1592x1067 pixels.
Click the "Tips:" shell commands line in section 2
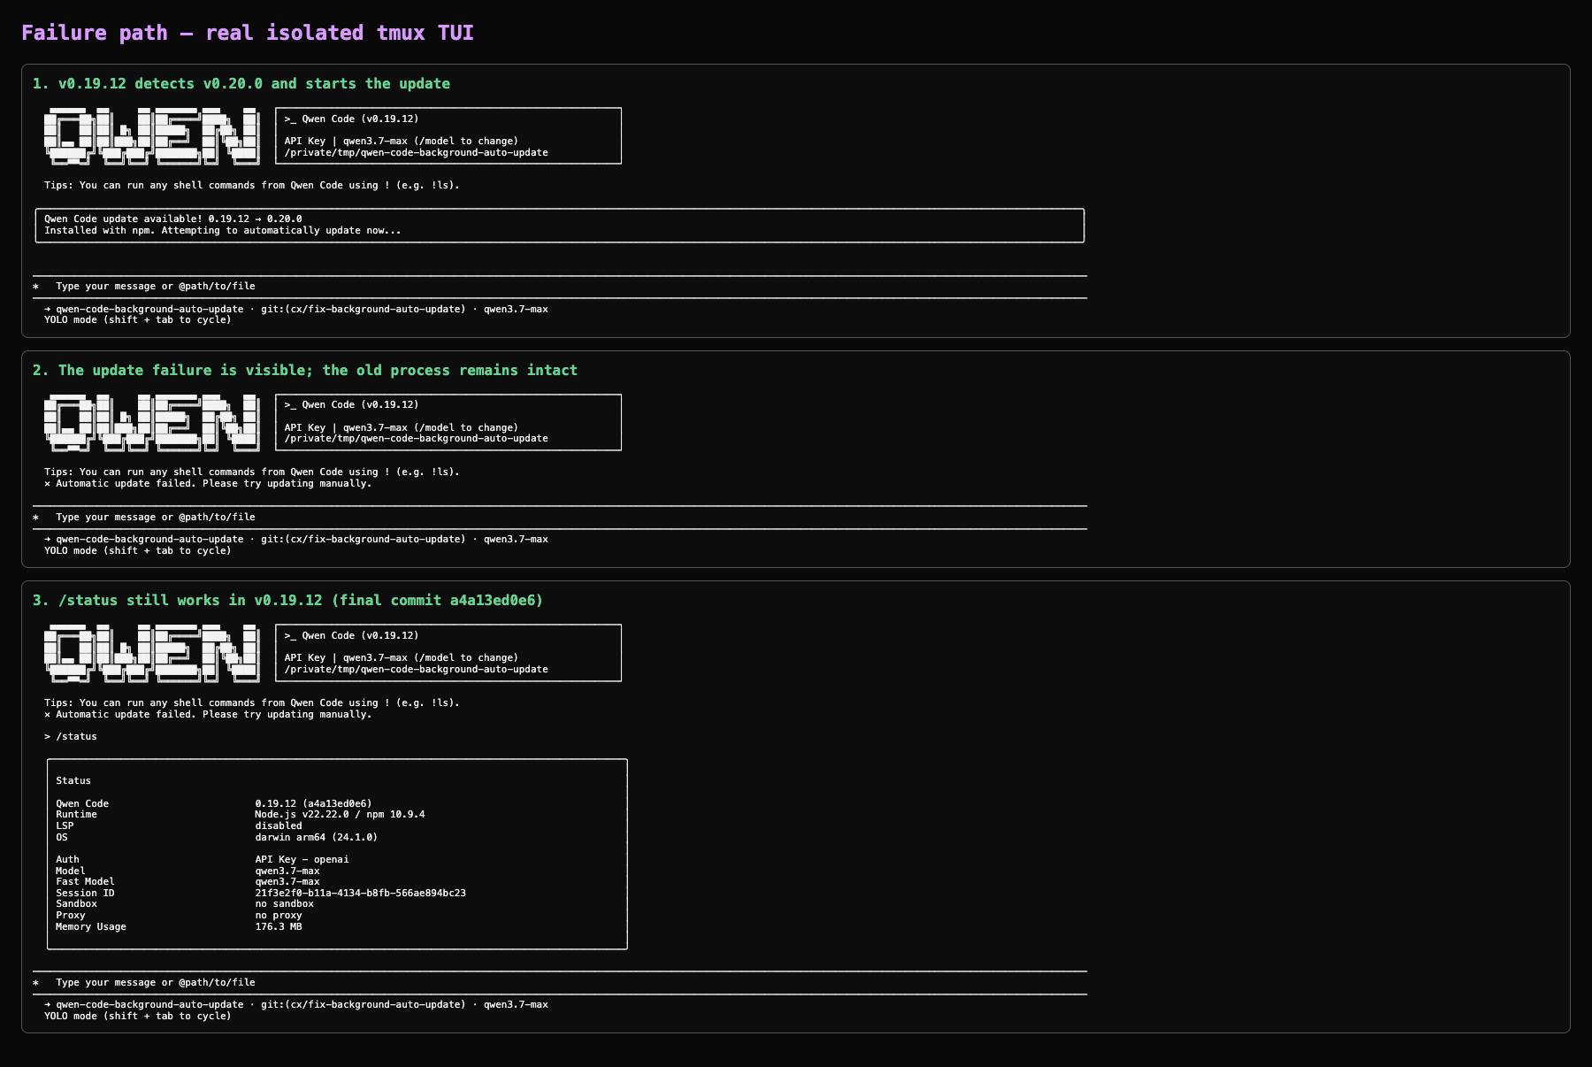tap(252, 472)
